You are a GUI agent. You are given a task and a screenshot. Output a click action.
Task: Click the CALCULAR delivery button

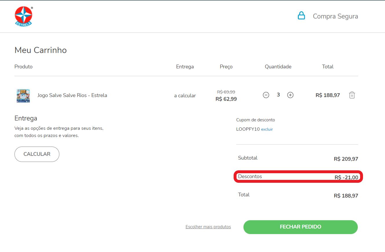37,154
